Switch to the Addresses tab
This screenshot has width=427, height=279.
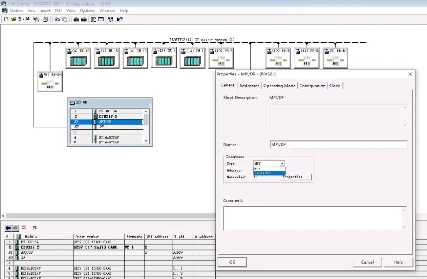(x=249, y=86)
